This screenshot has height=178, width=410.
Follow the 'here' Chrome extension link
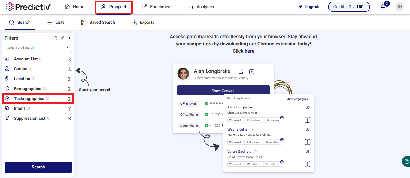pos(249,51)
